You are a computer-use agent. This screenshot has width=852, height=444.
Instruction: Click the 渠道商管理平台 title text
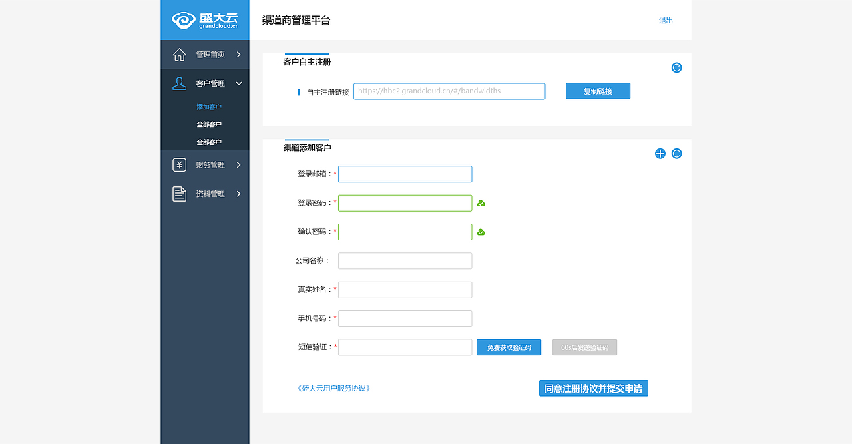pyautogui.click(x=296, y=21)
